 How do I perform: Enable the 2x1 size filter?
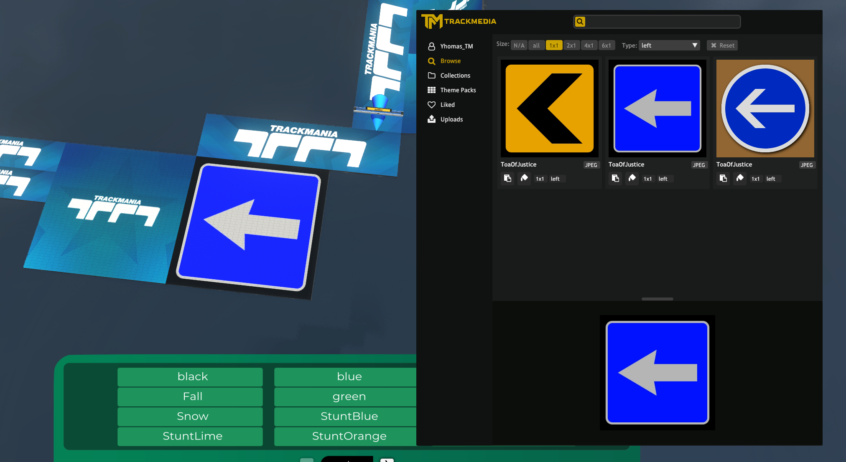point(571,45)
